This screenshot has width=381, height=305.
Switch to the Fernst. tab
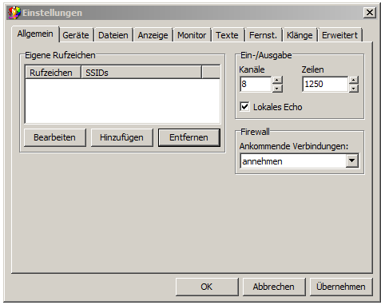[x=264, y=35]
